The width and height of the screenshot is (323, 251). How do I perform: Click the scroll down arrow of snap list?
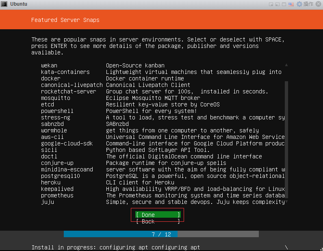pyautogui.click(x=286, y=201)
